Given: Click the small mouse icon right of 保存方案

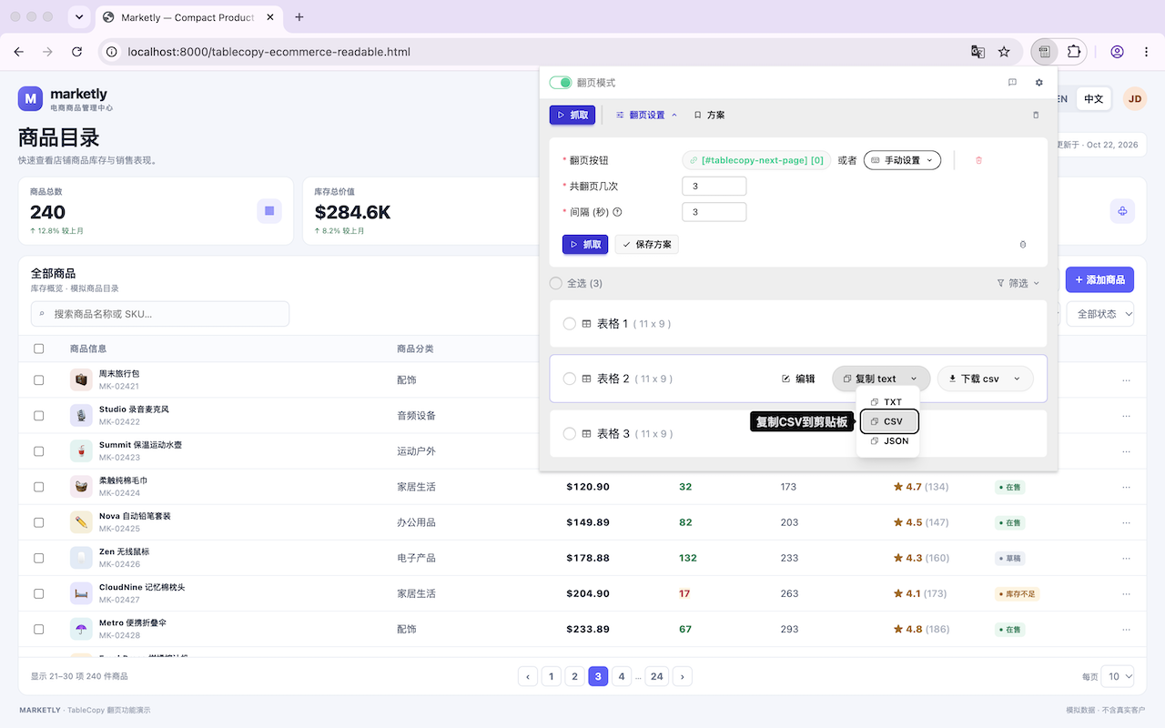Looking at the screenshot, I should pos(1022,245).
